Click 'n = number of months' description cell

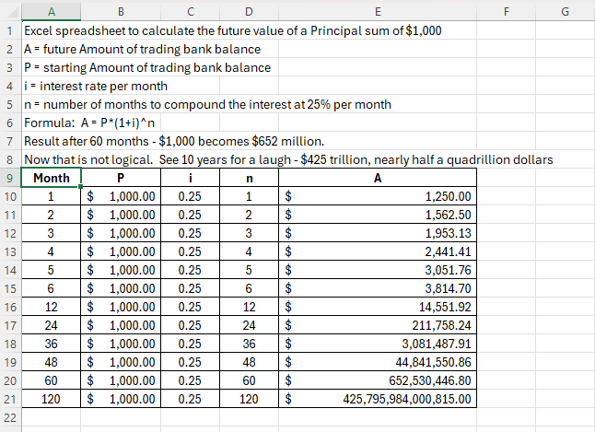pos(207,104)
